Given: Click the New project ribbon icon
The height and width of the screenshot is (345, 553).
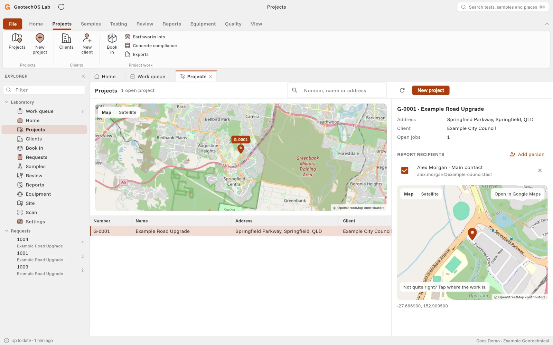Looking at the screenshot, I should 40,44.
